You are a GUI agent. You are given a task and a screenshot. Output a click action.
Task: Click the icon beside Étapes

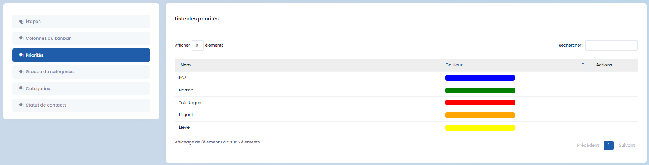point(21,22)
